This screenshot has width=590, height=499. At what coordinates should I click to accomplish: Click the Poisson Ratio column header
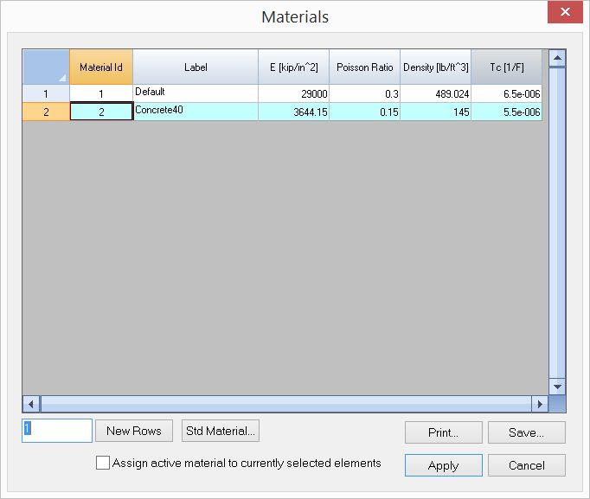[x=364, y=67]
